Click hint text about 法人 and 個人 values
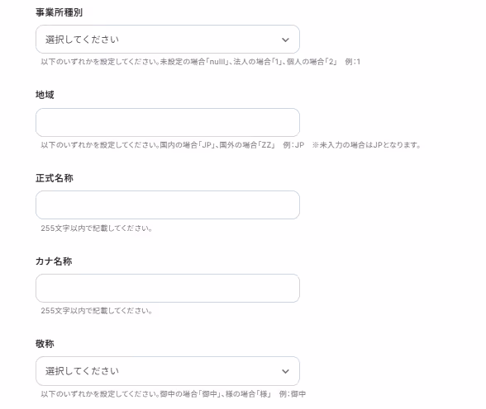Image resolution: width=486 pixels, height=409 pixels. pos(201,62)
